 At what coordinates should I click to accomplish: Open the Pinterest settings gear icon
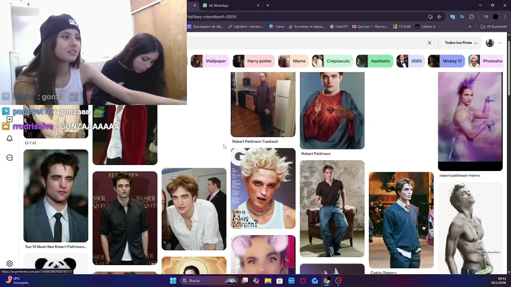pos(10,263)
